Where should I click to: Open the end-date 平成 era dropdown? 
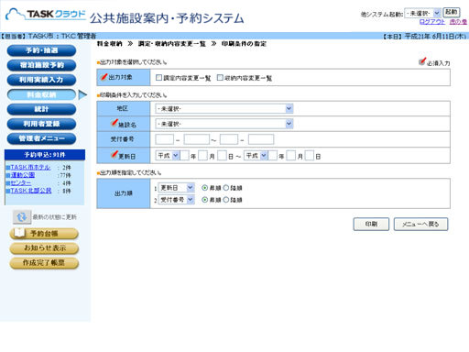256,156
